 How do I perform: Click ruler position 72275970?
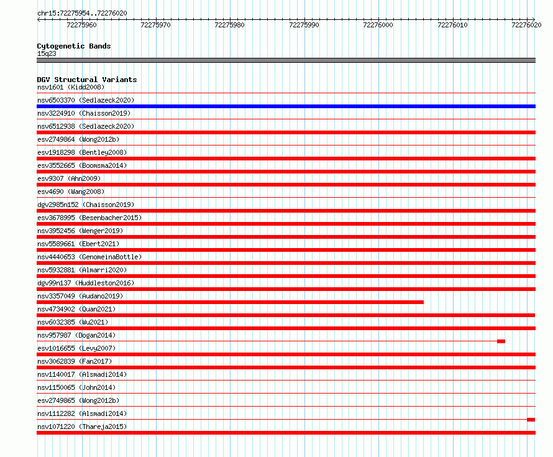tap(155, 25)
